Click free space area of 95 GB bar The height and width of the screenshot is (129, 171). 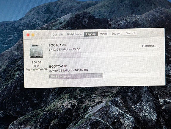[120, 54]
